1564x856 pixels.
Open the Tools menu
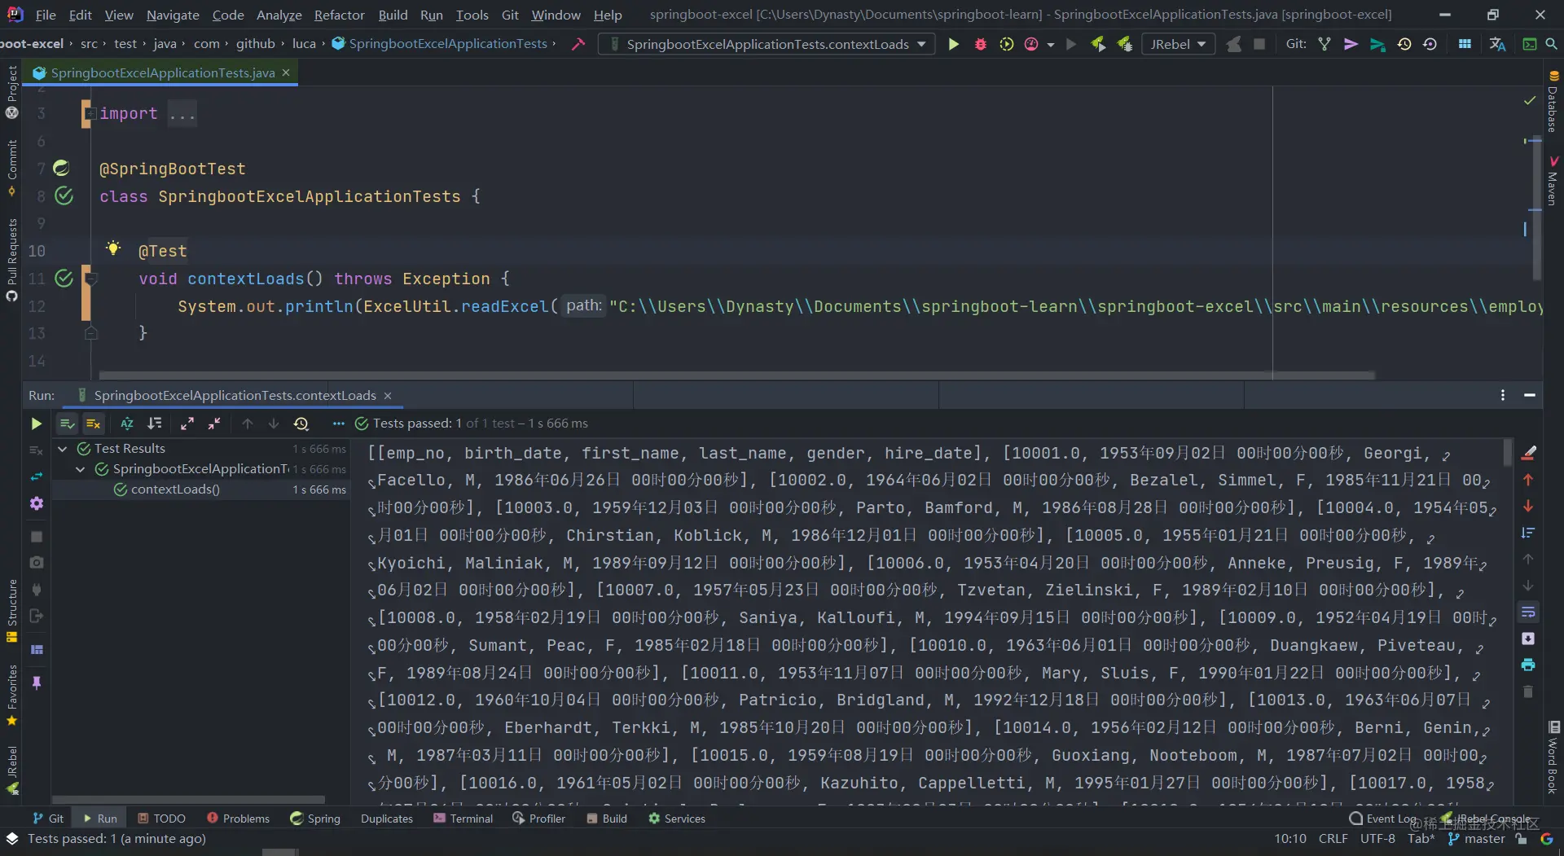click(x=472, y=15)
